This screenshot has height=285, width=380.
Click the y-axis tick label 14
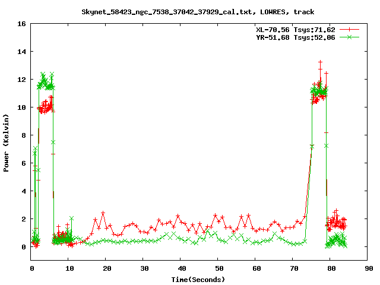pyautogui.click(x=21, y=52)
